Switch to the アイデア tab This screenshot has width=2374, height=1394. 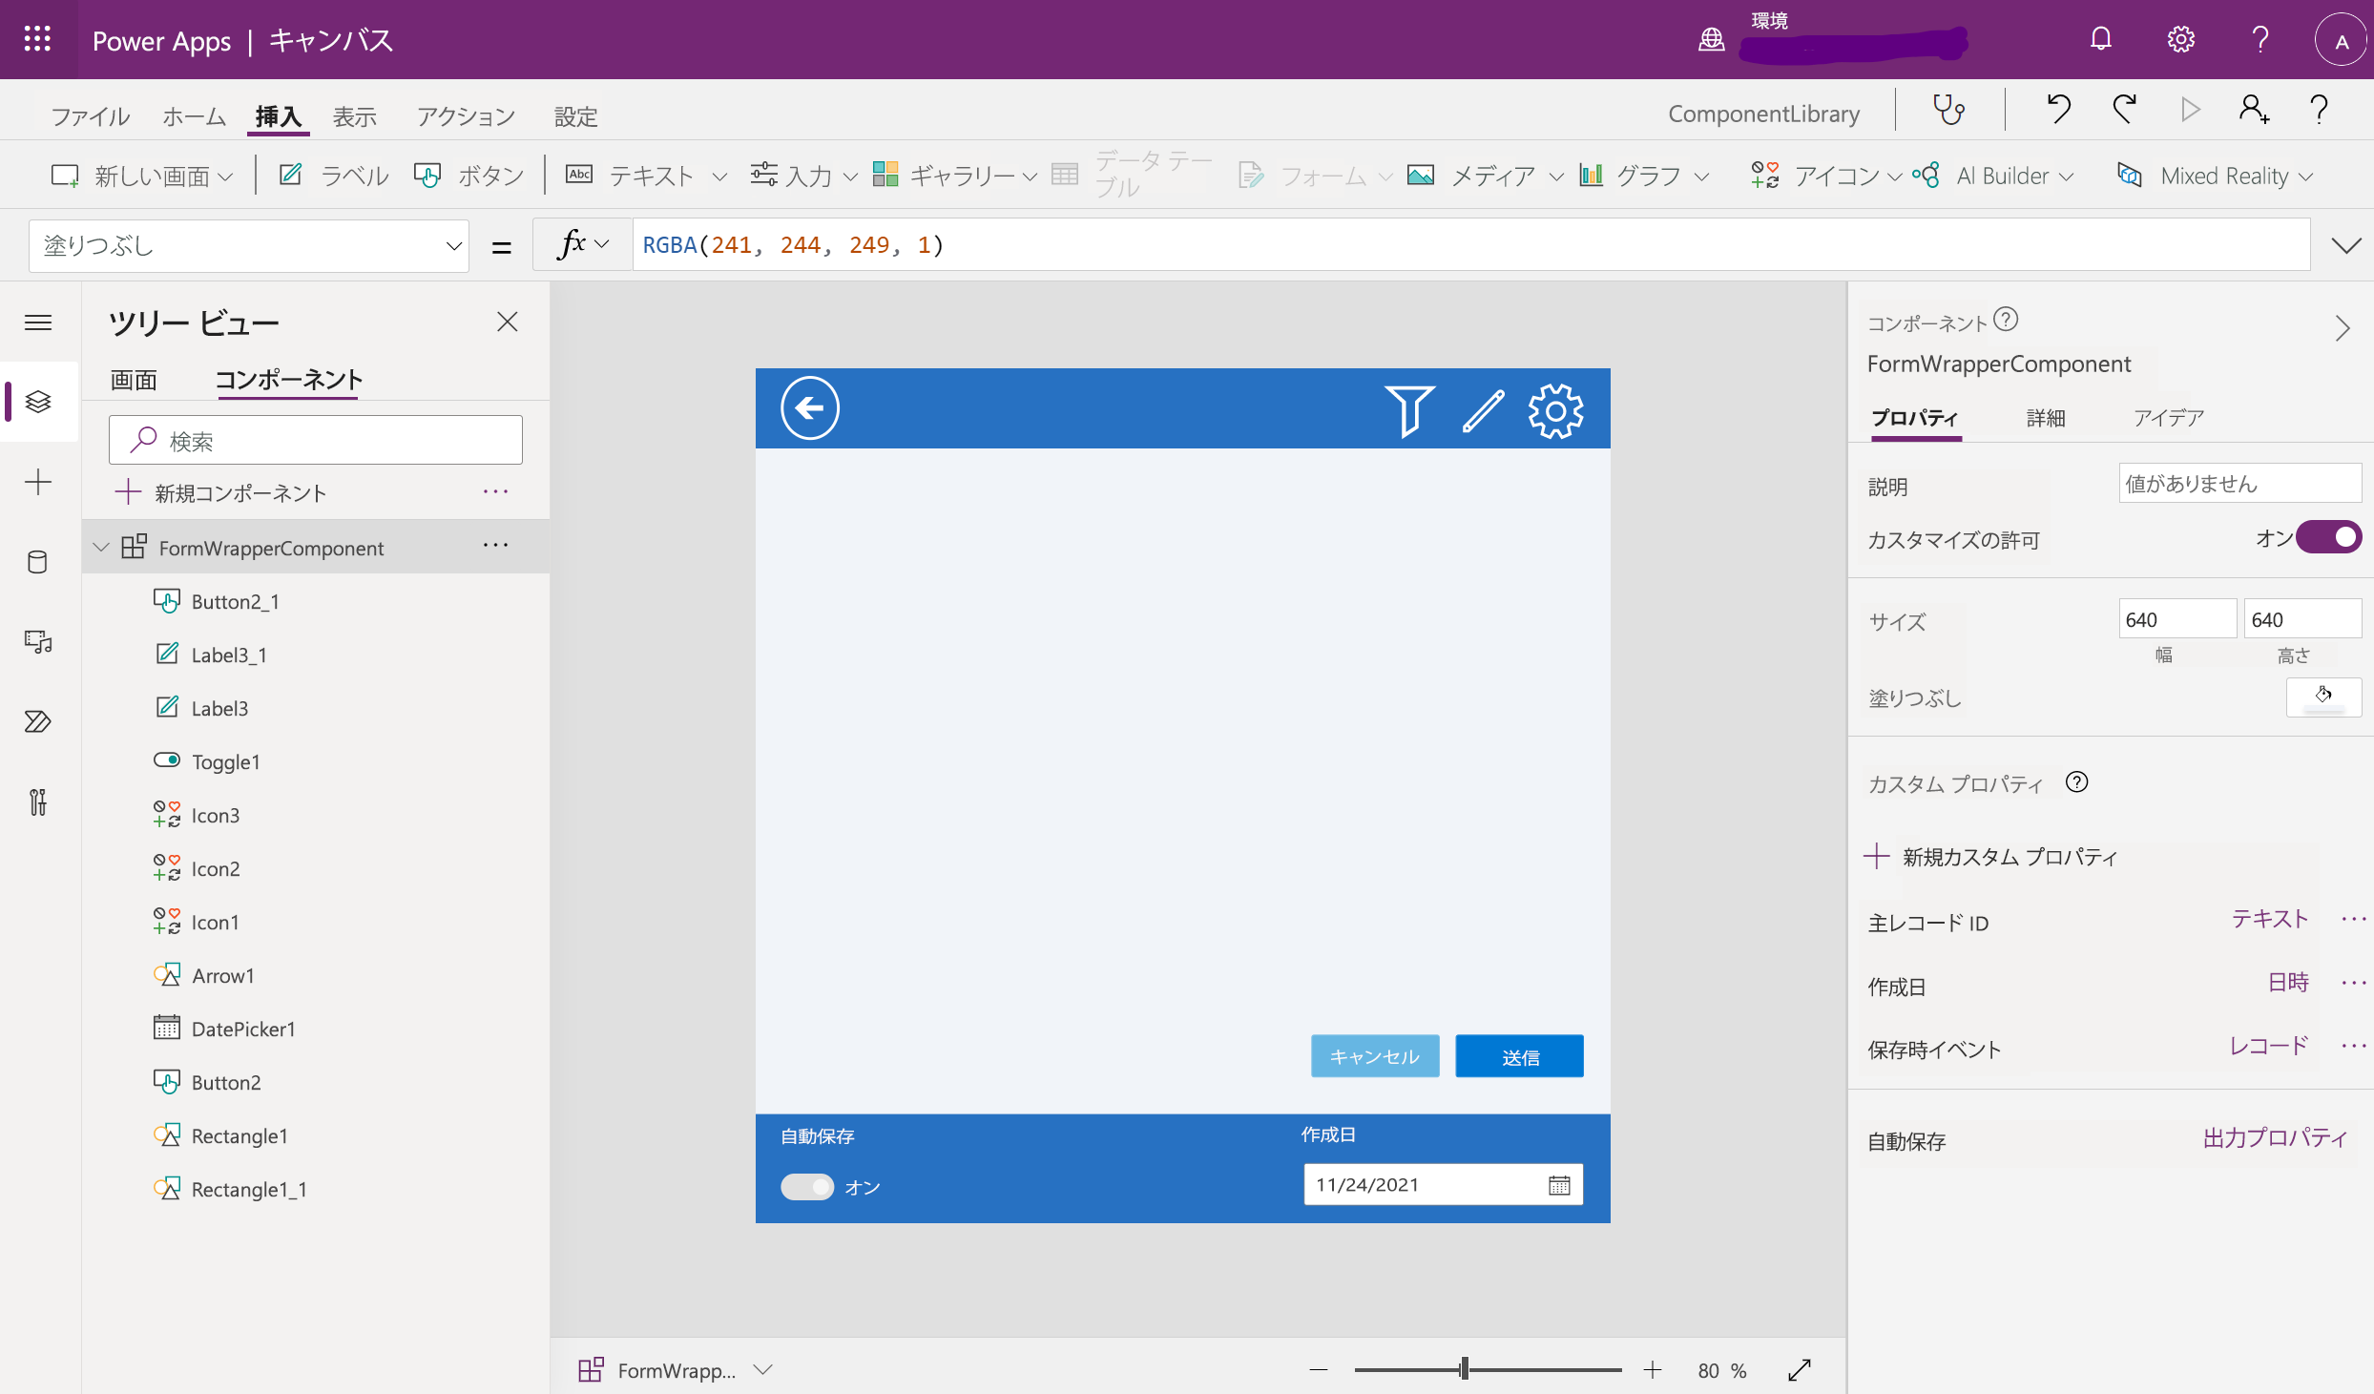click(x=2169, y=418)
